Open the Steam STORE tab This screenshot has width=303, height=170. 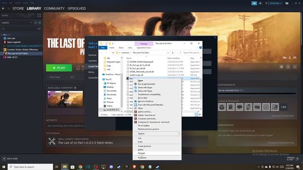click(18, 8)
